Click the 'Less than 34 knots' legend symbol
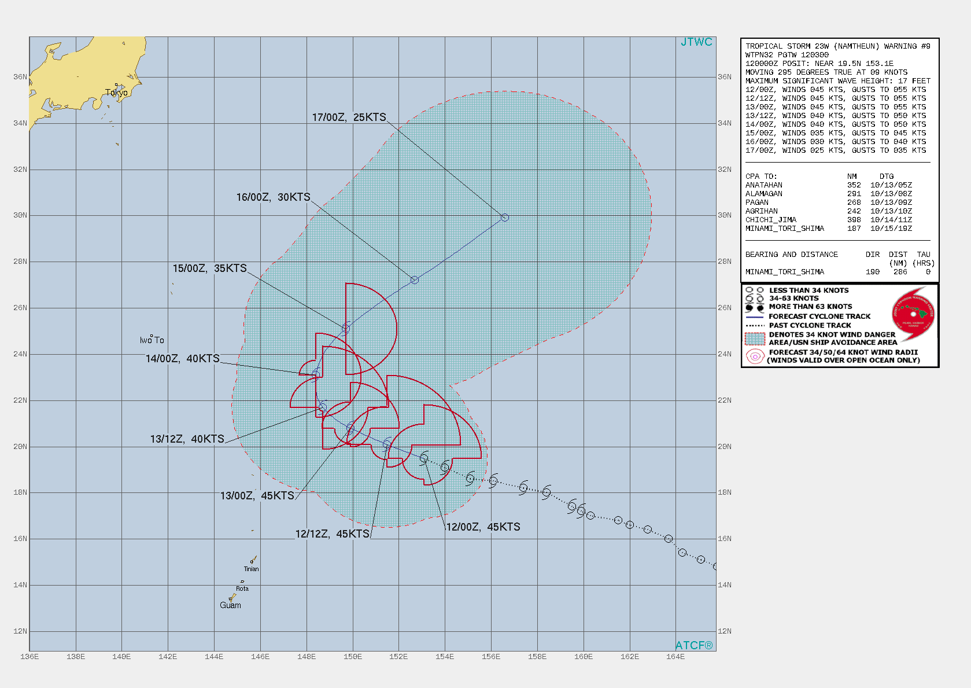The image size is (971, 688). pos(755,290)
